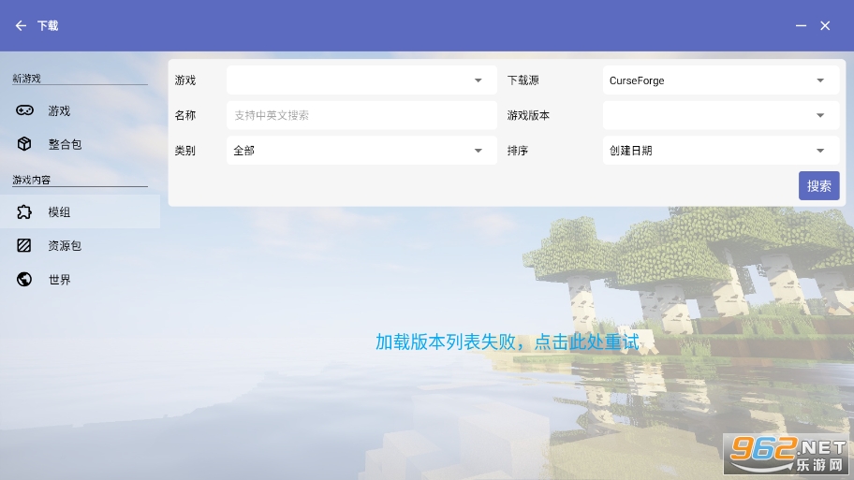Open the 世界 label in sidebar
The image size is (854, 480).
(60, 280)
